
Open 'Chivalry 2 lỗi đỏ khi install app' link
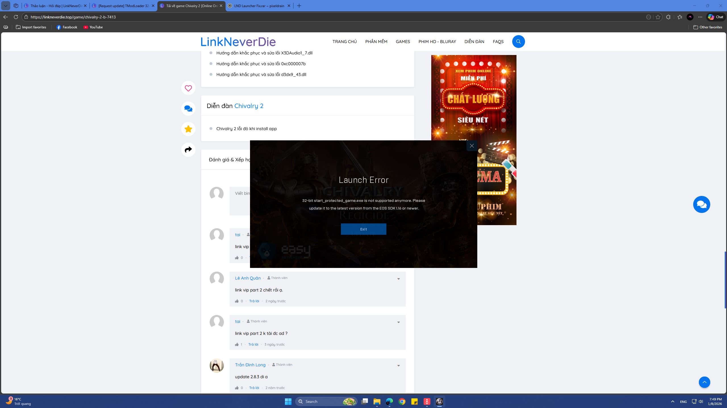[246, 129]
